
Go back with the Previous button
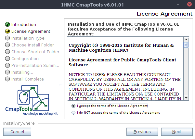pos(142,132)
